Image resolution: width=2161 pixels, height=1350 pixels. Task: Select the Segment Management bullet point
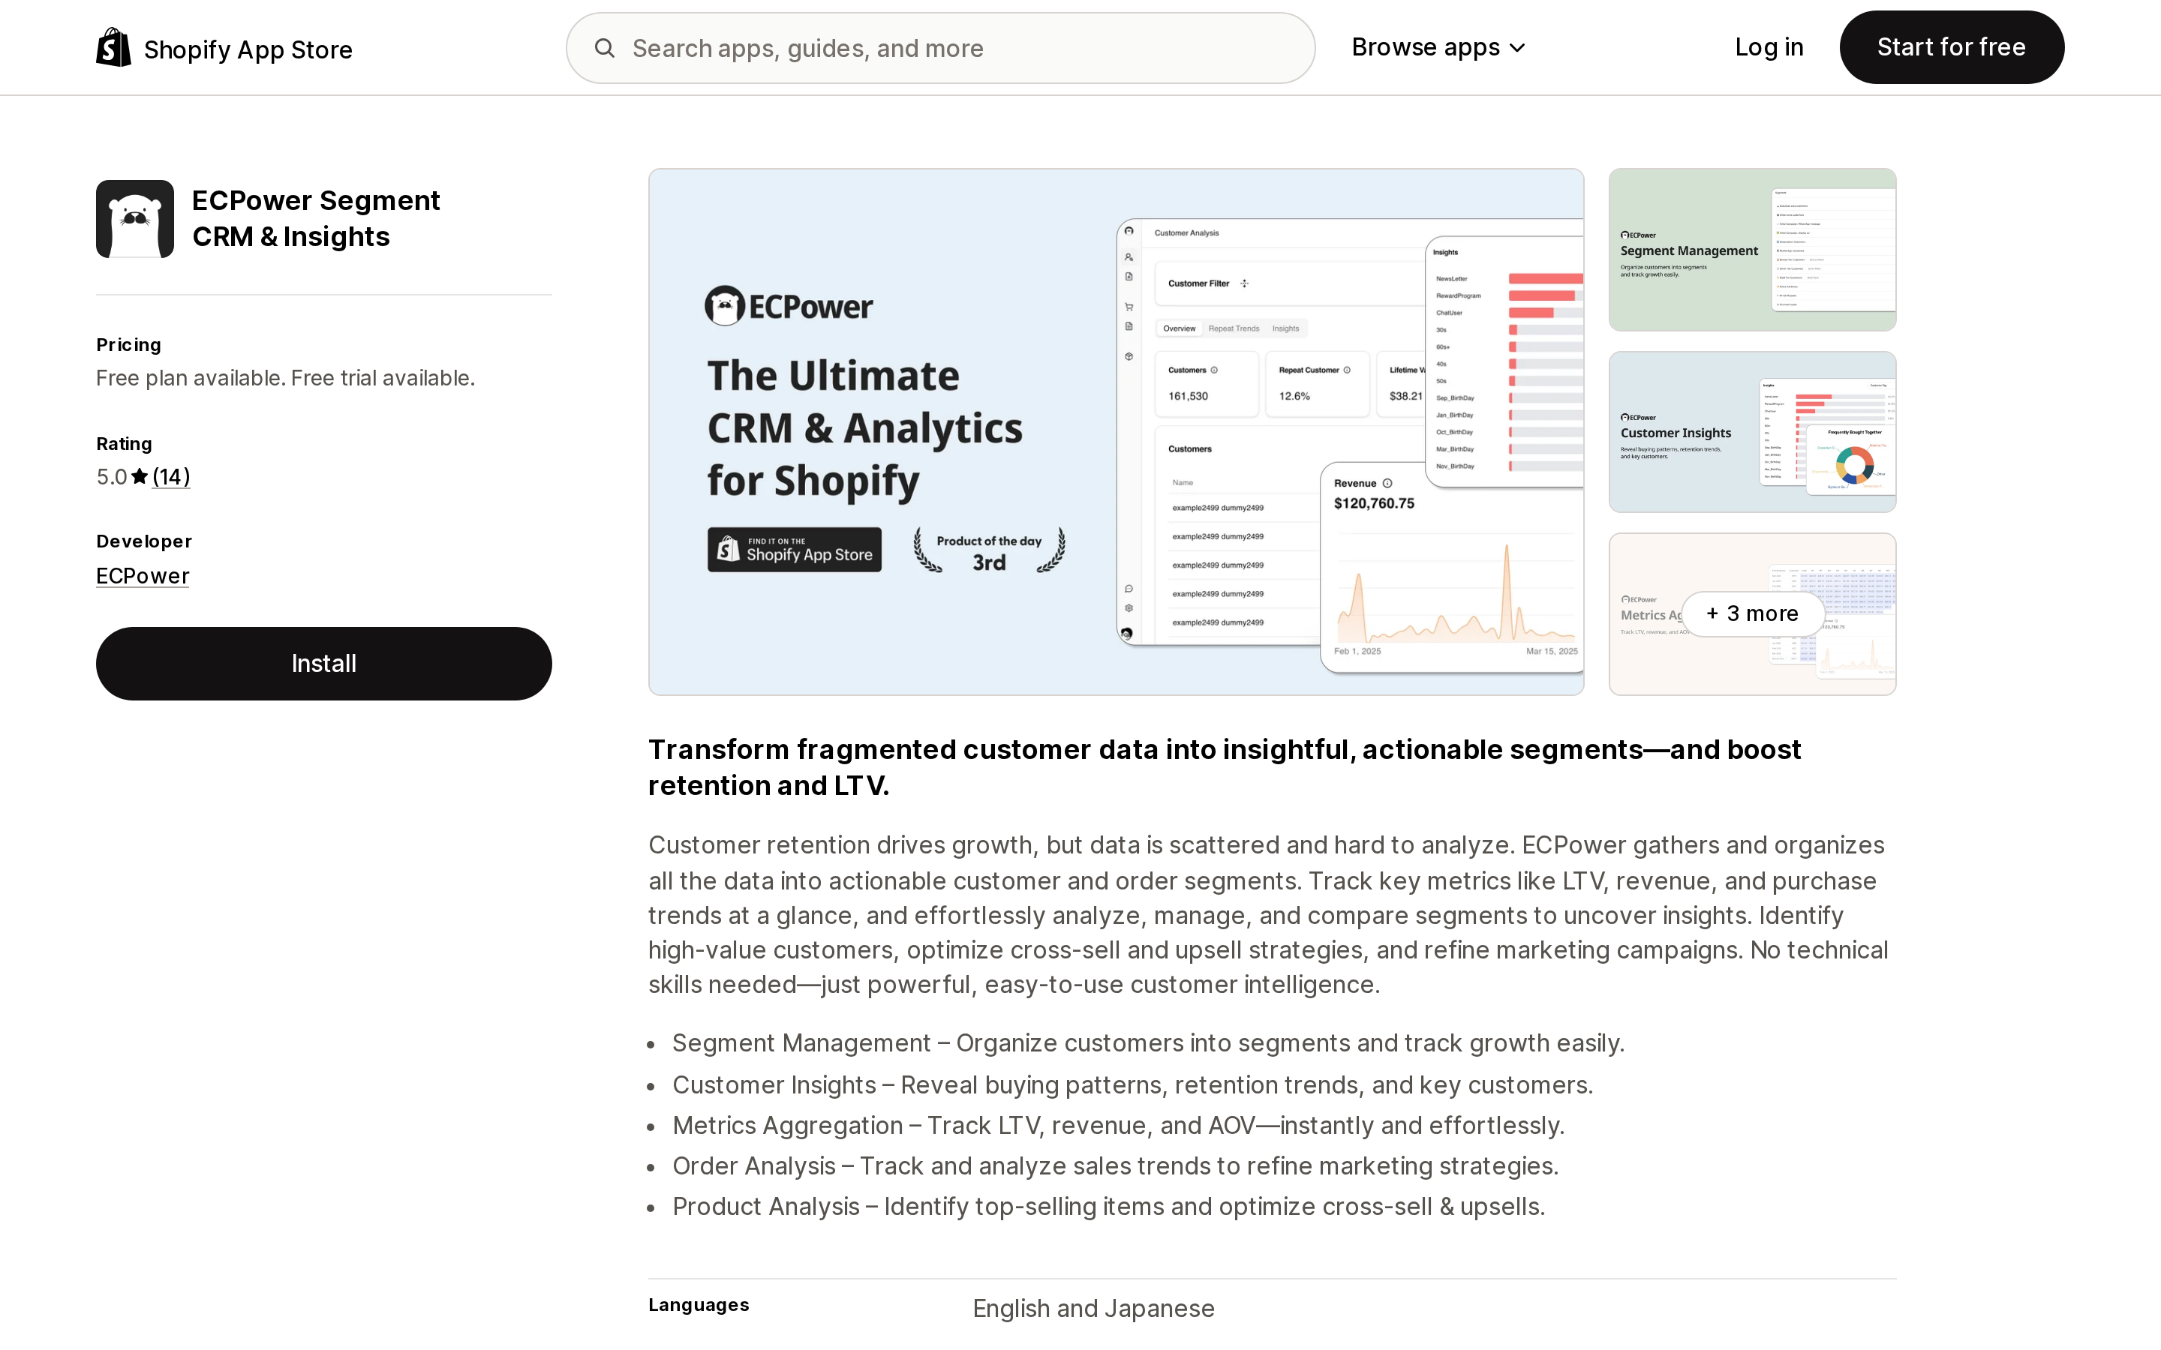click(x=1147, y=1042)
